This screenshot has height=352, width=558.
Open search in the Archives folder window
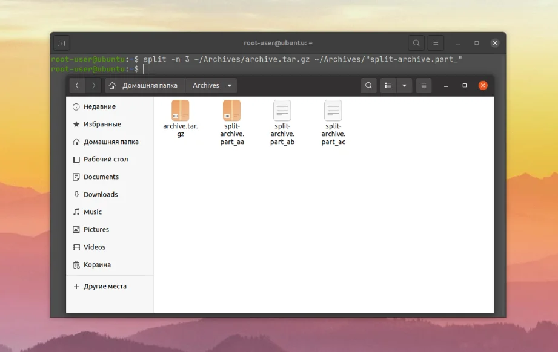coord(368,85)
